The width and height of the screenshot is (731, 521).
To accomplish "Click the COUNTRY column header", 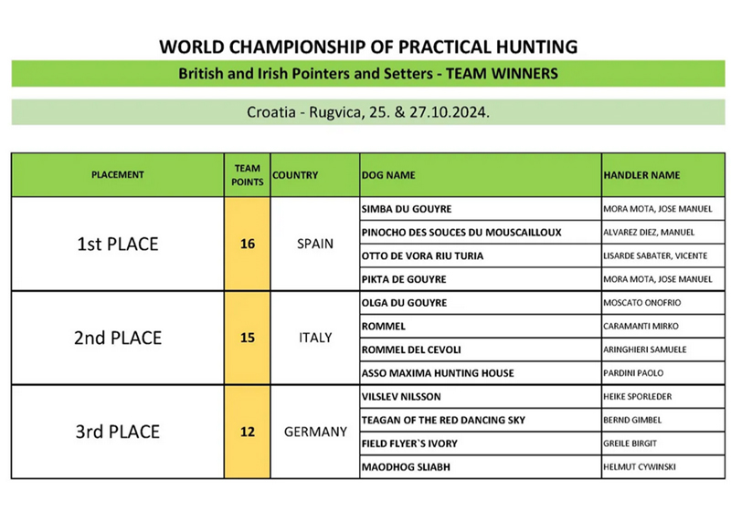I will click(x=295, y=175).
